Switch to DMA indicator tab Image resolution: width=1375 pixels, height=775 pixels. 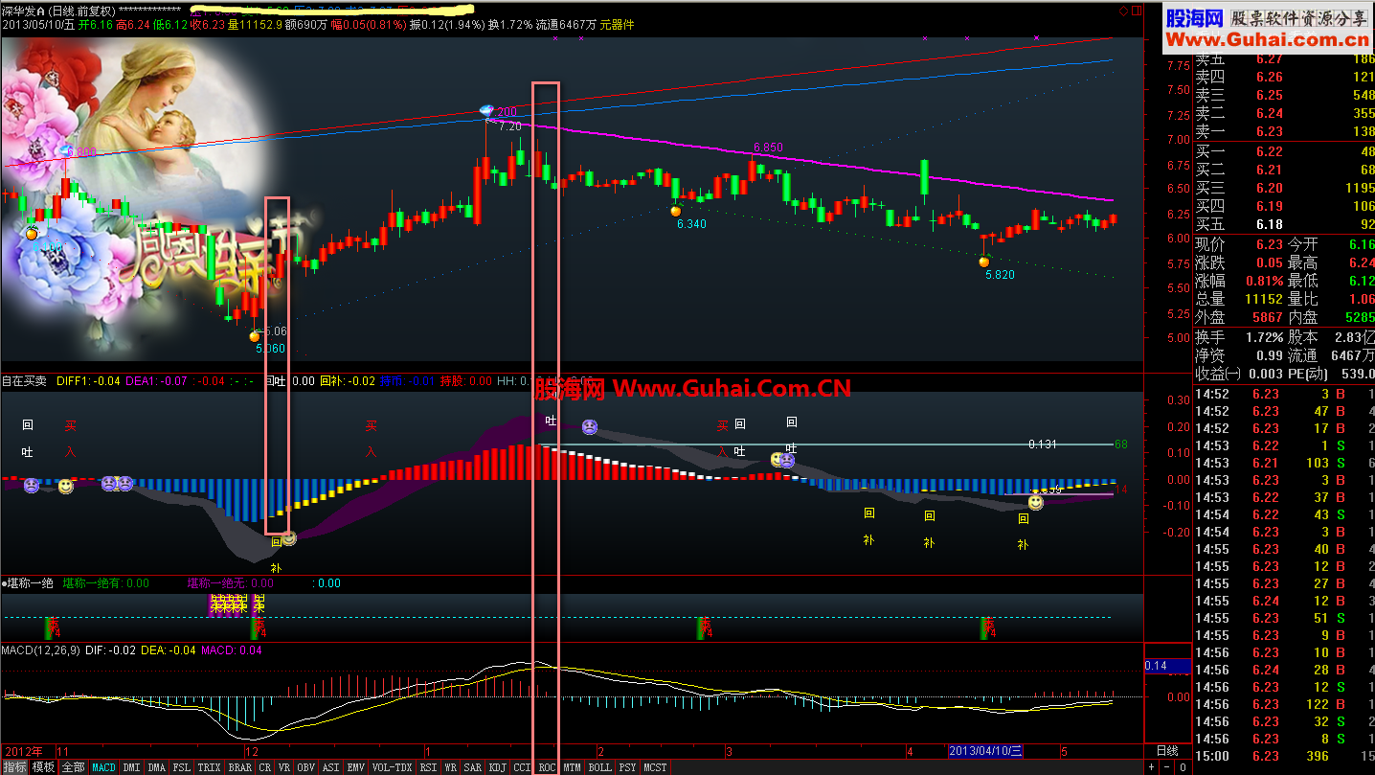tap(156, 767)
